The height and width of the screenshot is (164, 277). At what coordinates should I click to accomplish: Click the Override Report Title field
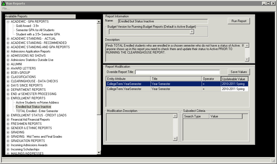(x=177, y=72)
